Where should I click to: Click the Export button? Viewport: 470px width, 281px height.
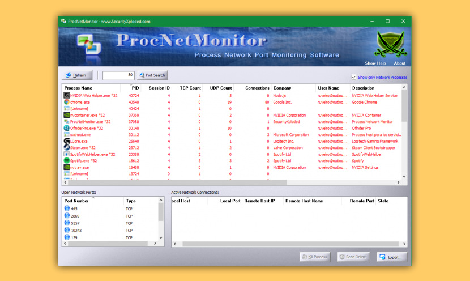pyautogui.click(x=392, y=257)
